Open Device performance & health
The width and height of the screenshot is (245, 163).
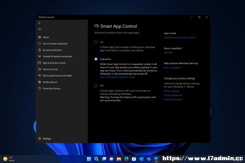pos(57,76)
